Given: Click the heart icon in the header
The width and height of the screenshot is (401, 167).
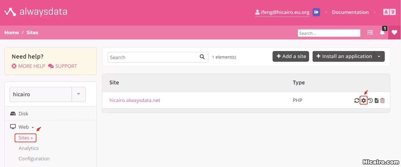Looking at the screenshot, I should (394, 32).
